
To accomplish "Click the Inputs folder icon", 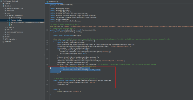I will [x=3, y=4].
